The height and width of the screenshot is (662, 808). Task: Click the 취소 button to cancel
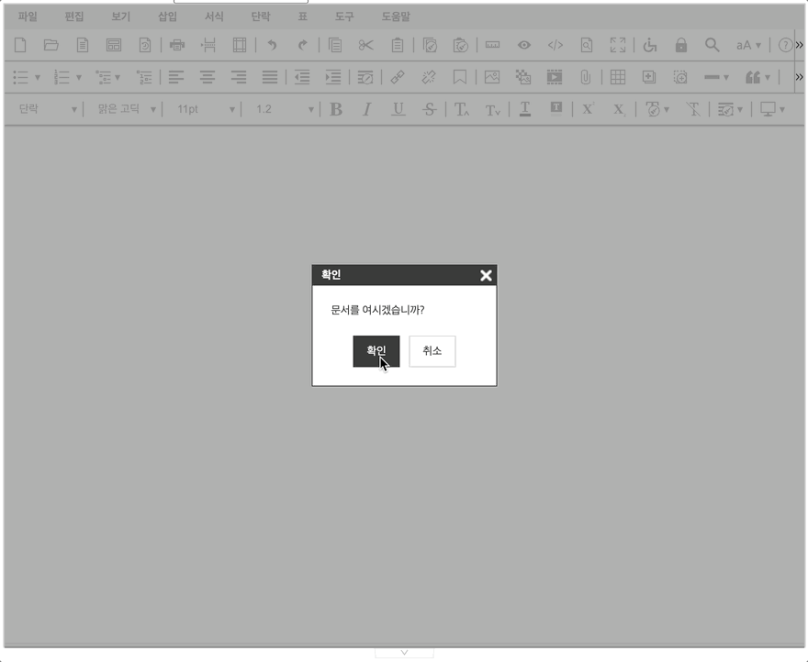(432, 351)
